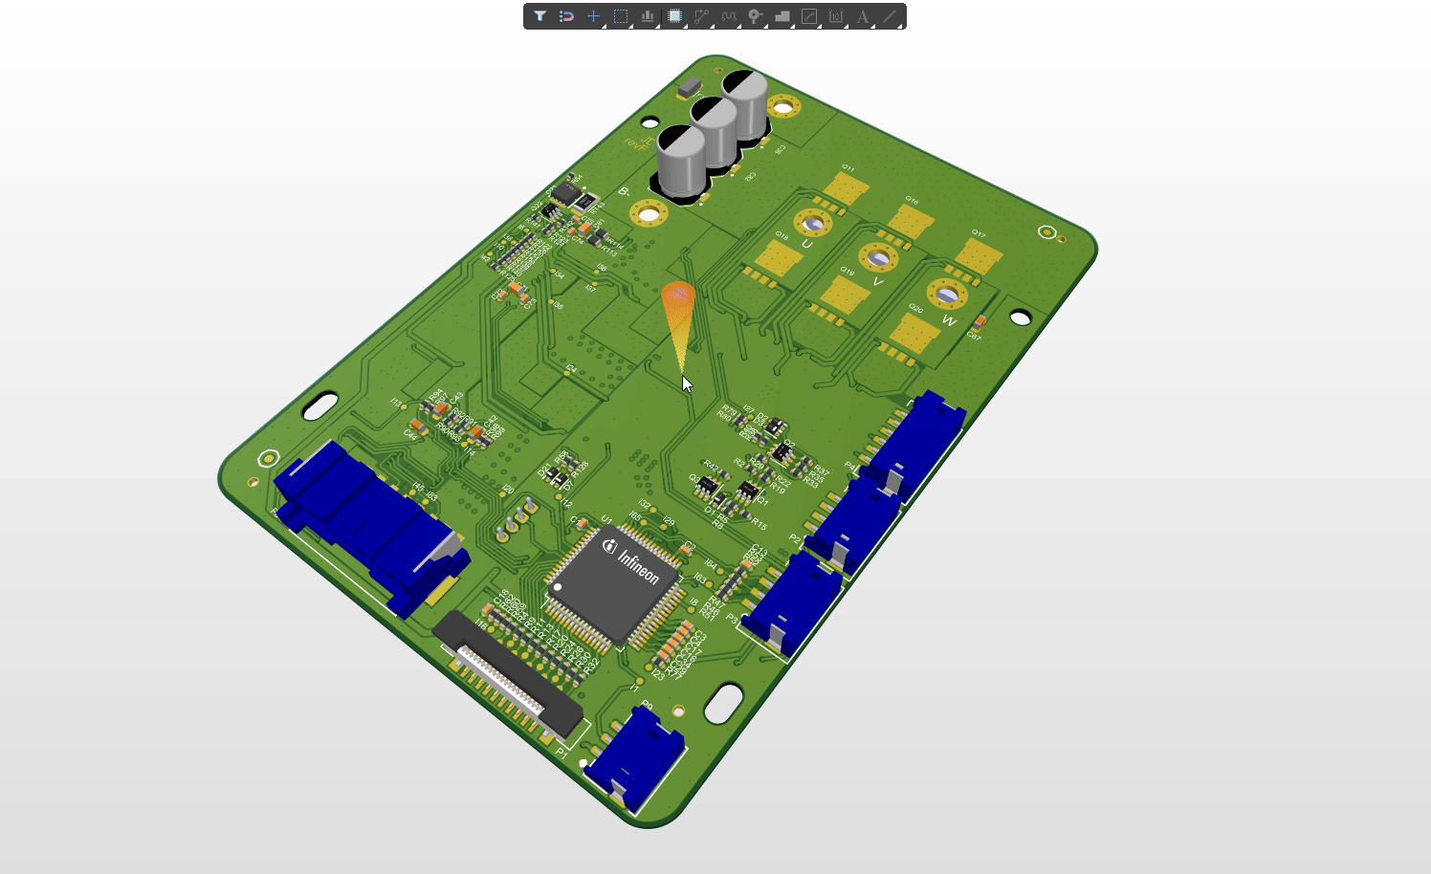Choose the Place Component chip icon
Viewport: 1431px width, 874px height.
674,16
